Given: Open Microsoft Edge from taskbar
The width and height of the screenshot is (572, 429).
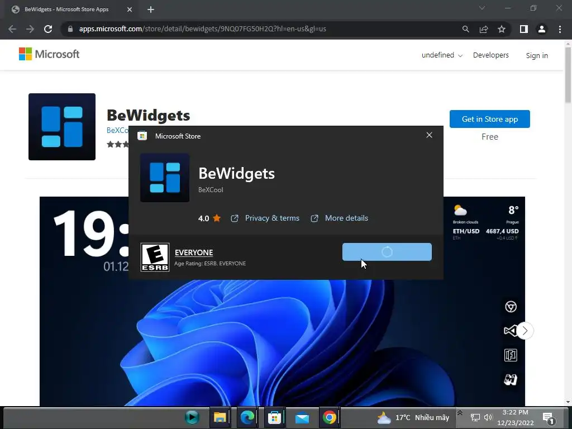Looking at the screenshot, I should tap(247, 417).
